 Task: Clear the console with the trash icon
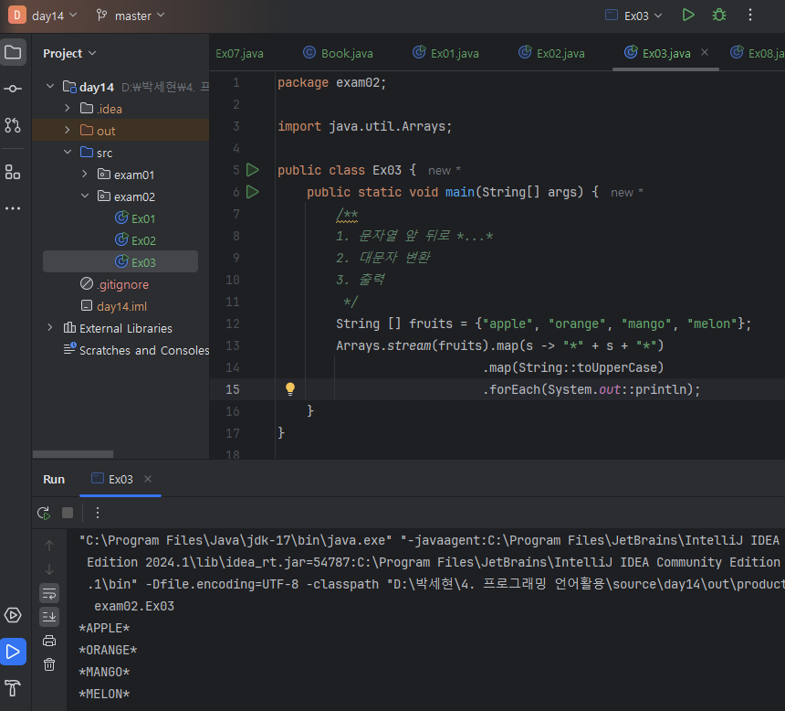pos(49,664)
